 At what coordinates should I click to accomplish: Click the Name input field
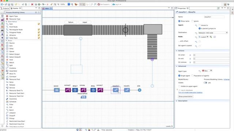(214, 17)
